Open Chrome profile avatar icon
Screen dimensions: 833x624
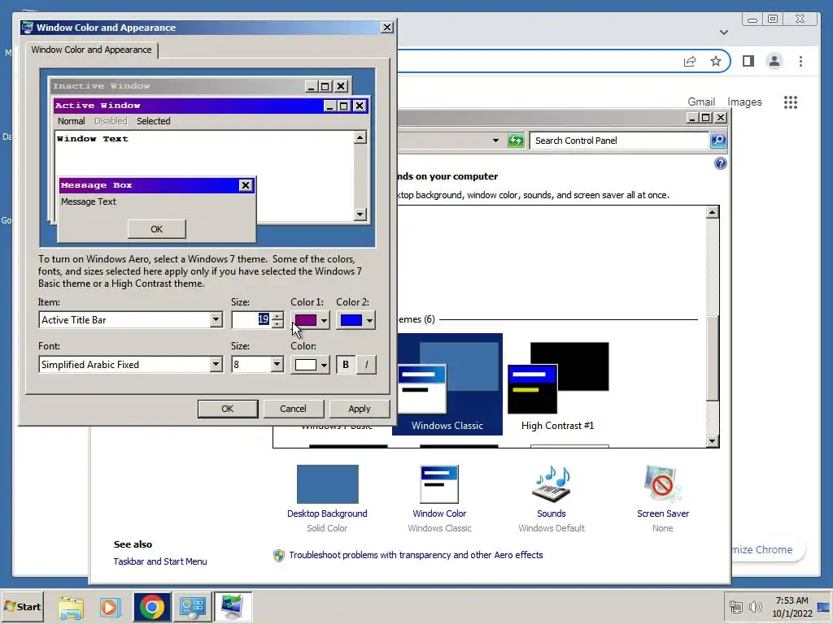[774, 62]
